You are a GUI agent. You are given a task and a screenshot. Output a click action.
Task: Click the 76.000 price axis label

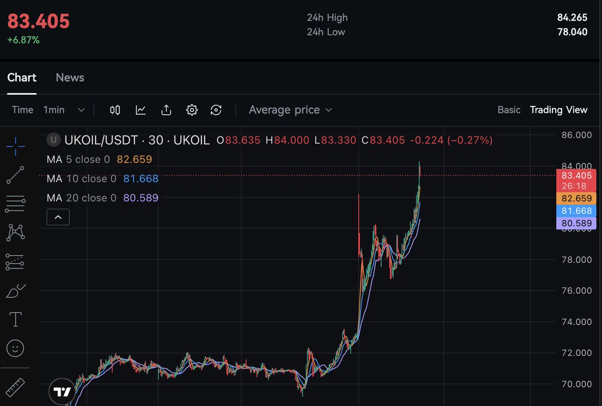577,291
